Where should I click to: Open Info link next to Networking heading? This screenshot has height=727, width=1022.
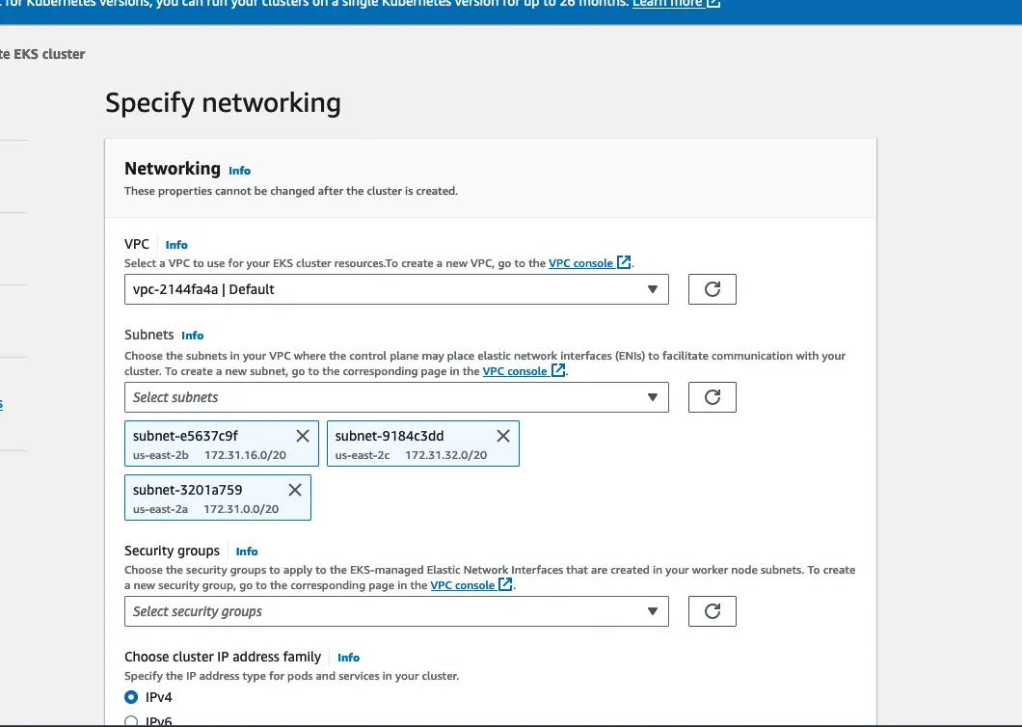(239, 170)
